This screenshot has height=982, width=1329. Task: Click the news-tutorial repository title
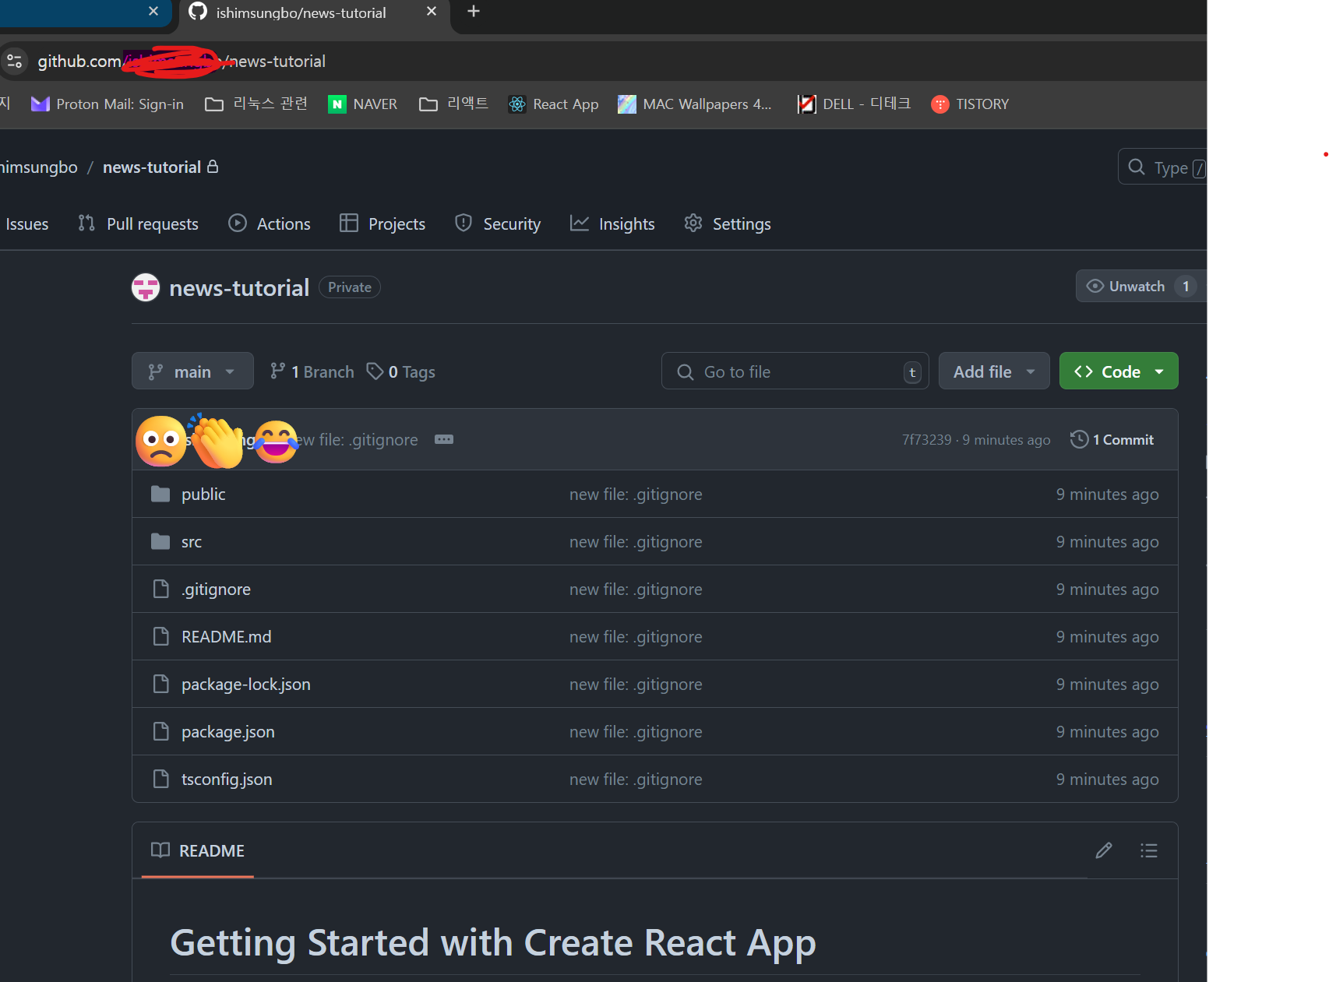click(239, 288)
